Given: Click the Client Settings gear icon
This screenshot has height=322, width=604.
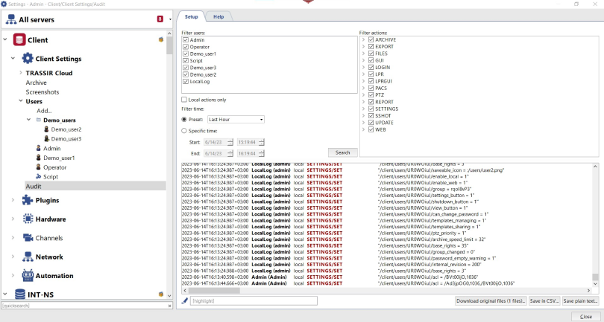Looking at the screenshot, I should 28,59.
